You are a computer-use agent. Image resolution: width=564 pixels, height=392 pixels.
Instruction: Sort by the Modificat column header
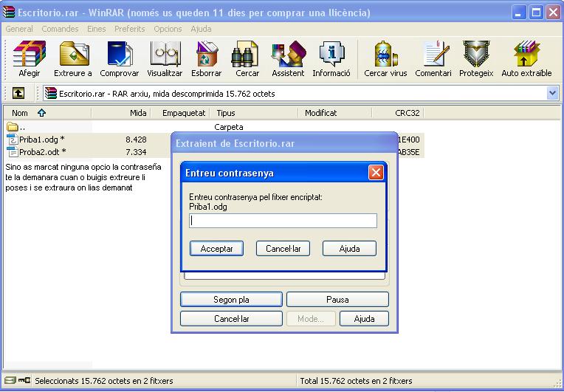click(x=335, y=113)
